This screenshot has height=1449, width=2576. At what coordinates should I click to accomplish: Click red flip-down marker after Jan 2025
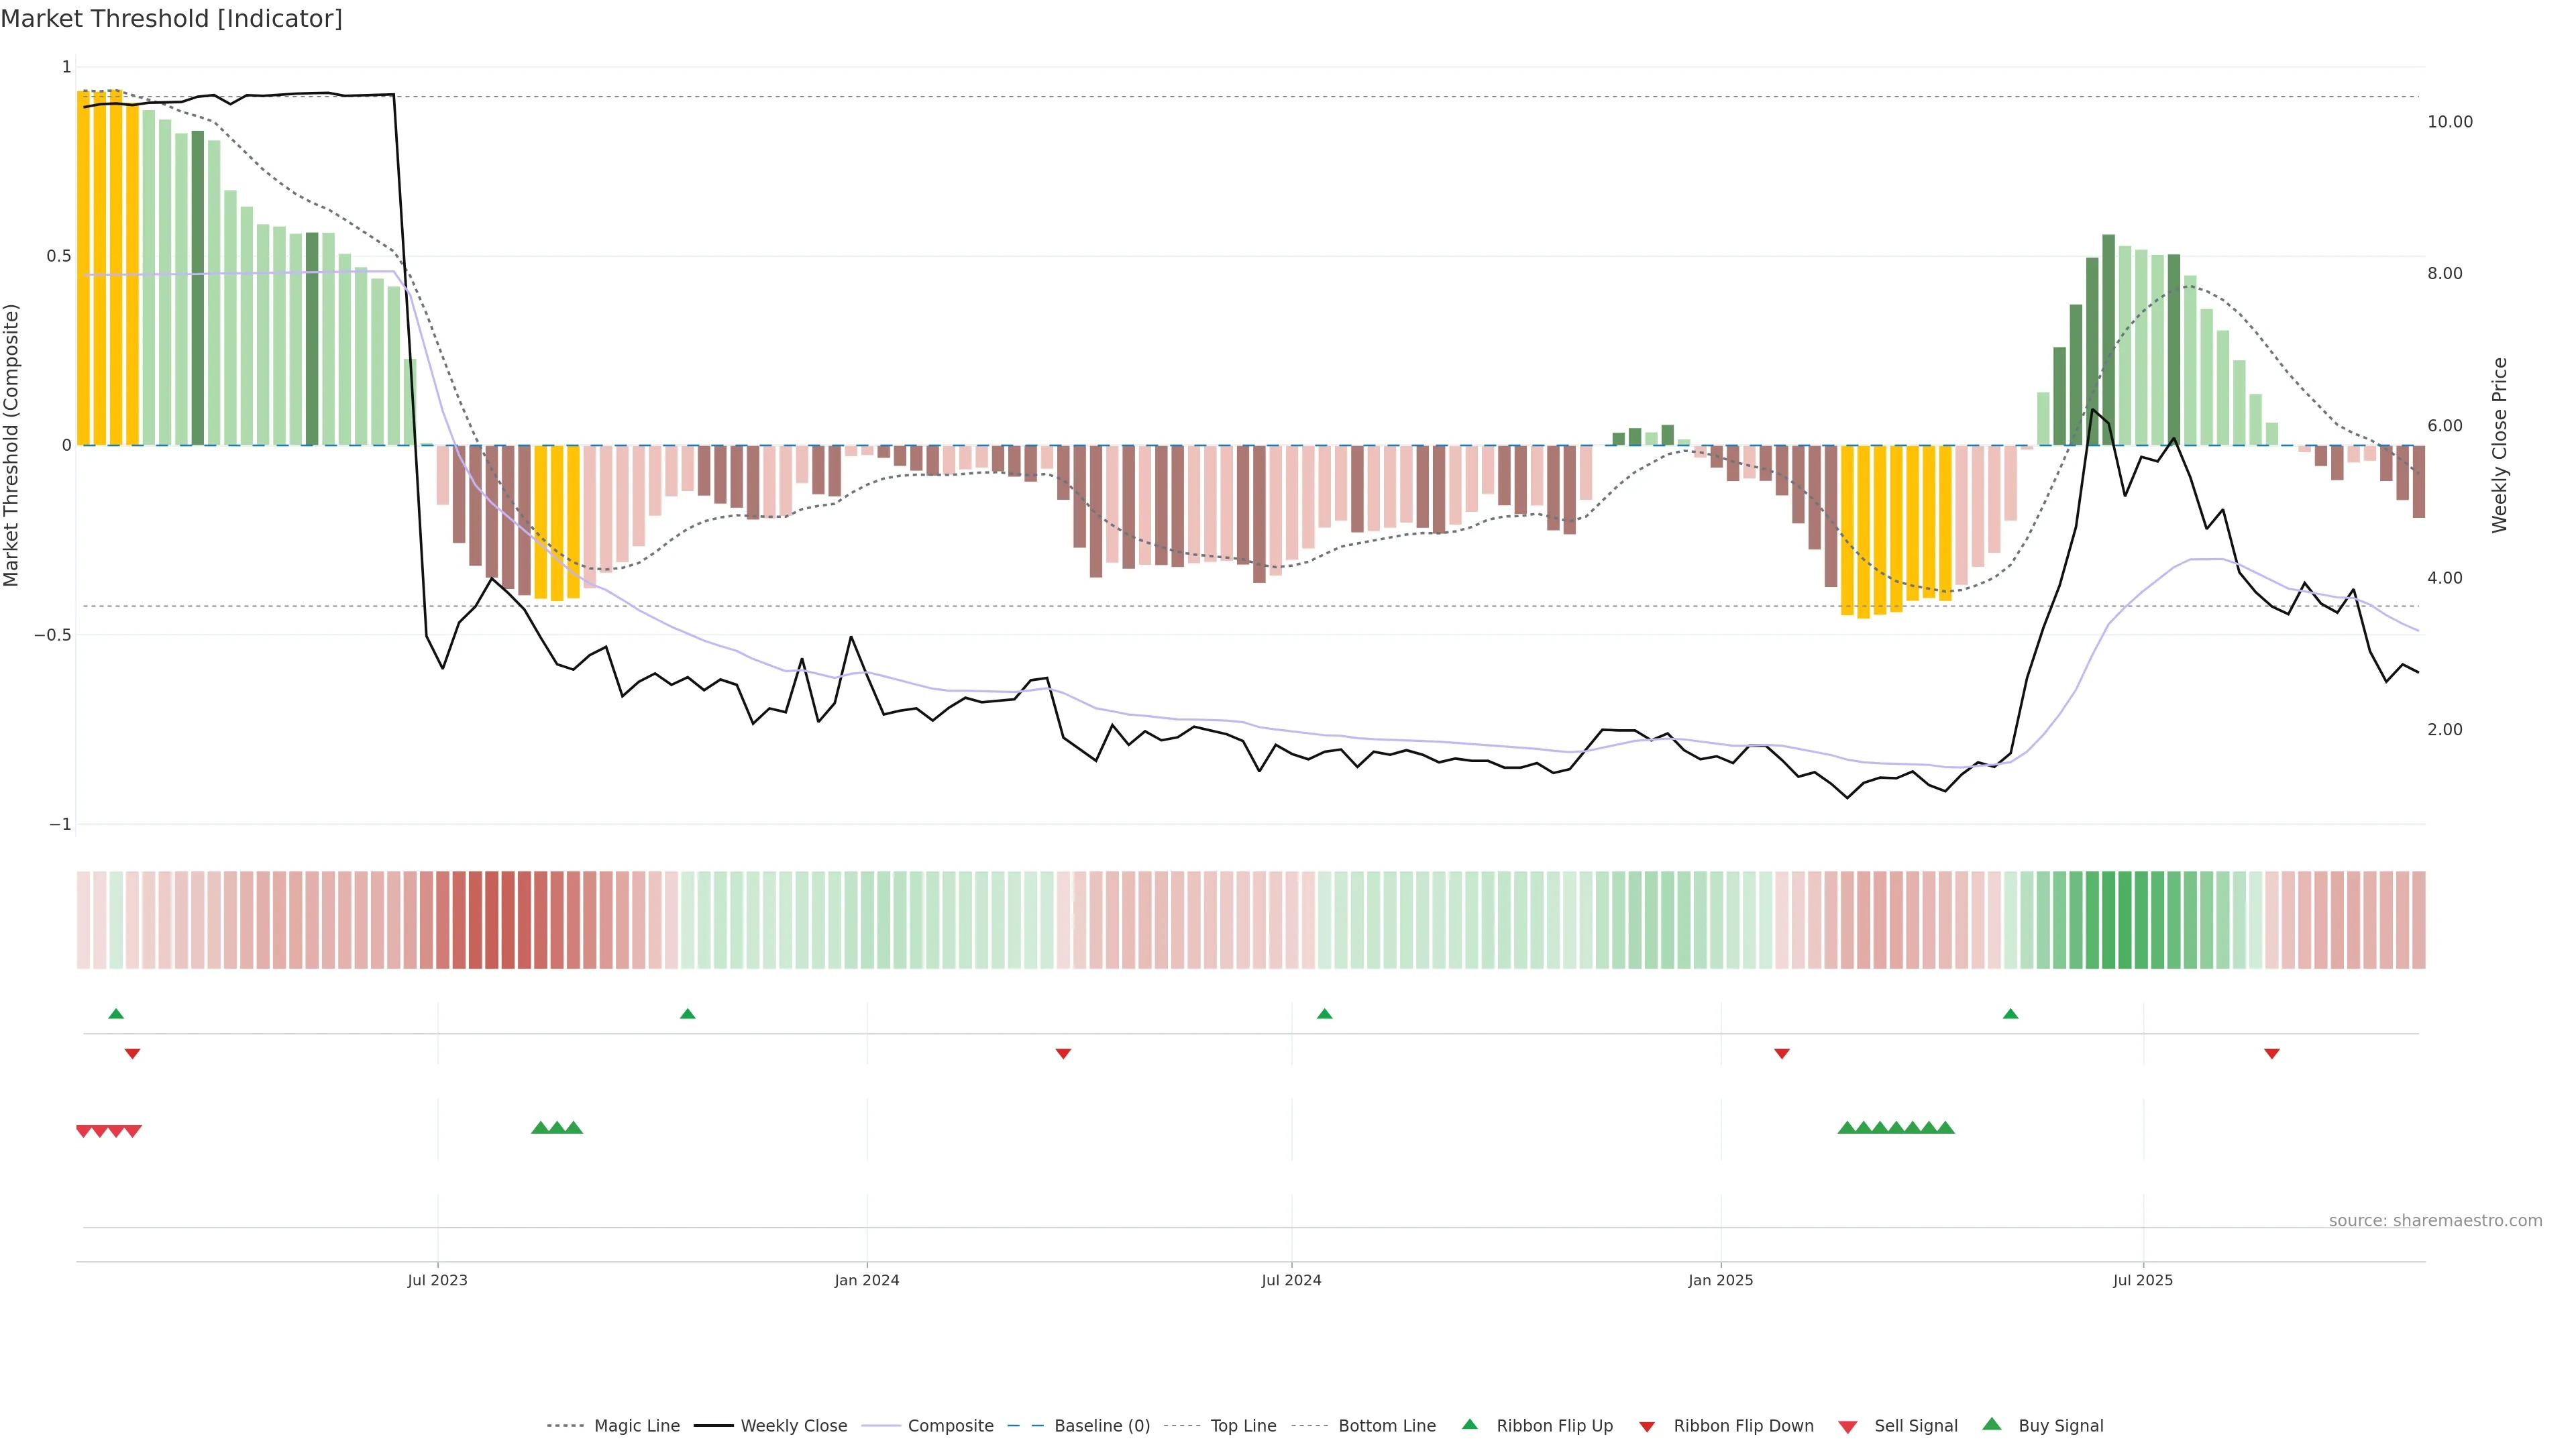pos(1781,1054)
